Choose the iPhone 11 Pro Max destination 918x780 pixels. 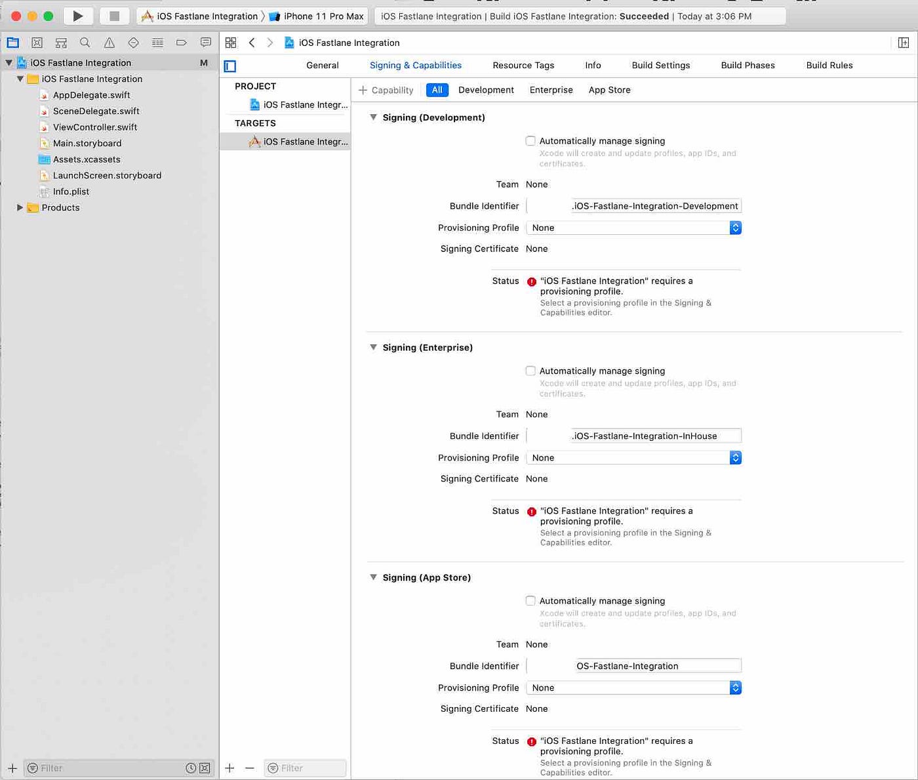[x=317, y=16]
